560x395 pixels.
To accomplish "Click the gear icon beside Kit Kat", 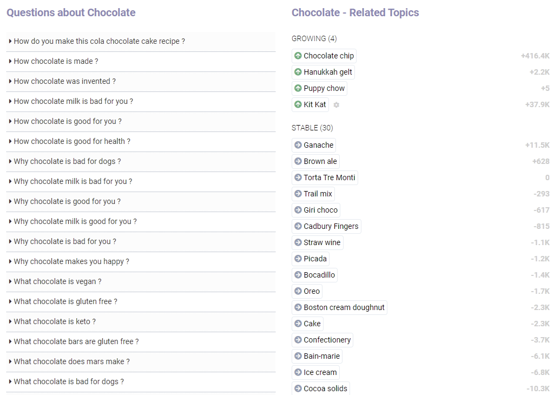I will 337,105.
